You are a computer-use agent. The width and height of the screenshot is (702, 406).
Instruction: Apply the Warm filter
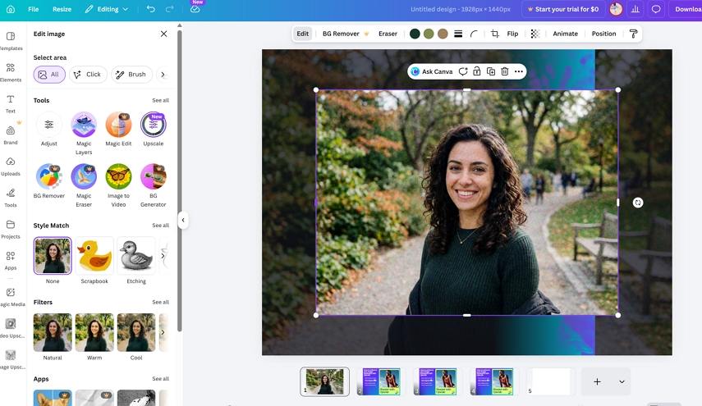[94, 332]
